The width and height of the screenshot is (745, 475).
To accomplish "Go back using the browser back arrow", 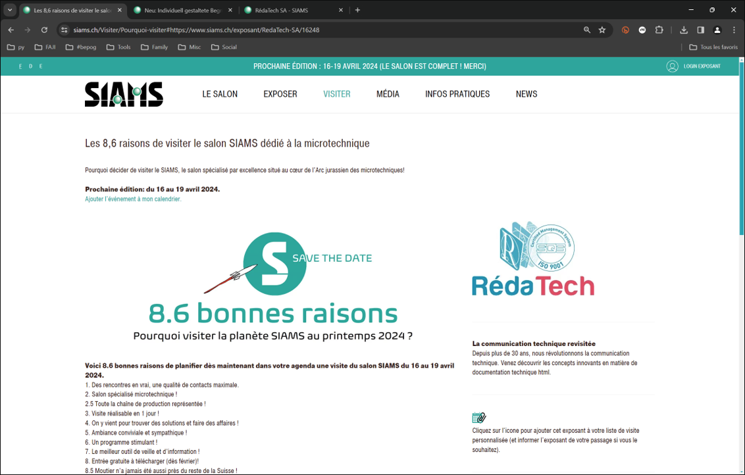I will 11,30.
